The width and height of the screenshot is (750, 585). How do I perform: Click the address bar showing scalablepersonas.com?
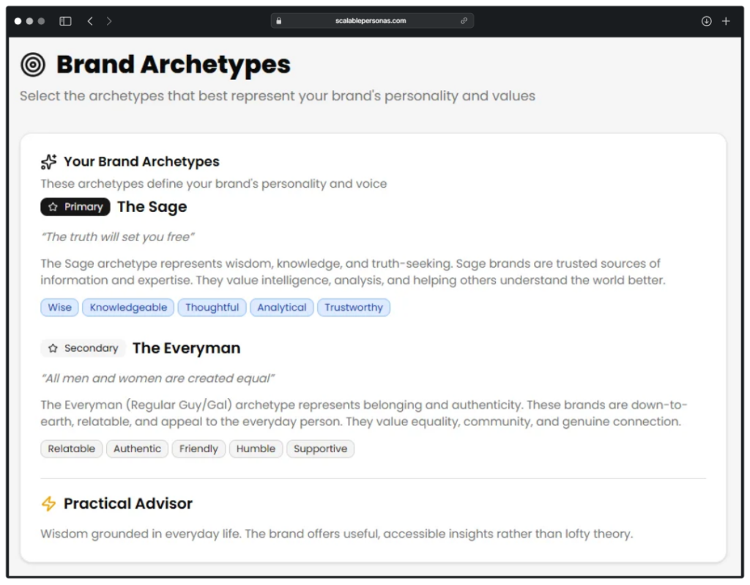[372, 21]
